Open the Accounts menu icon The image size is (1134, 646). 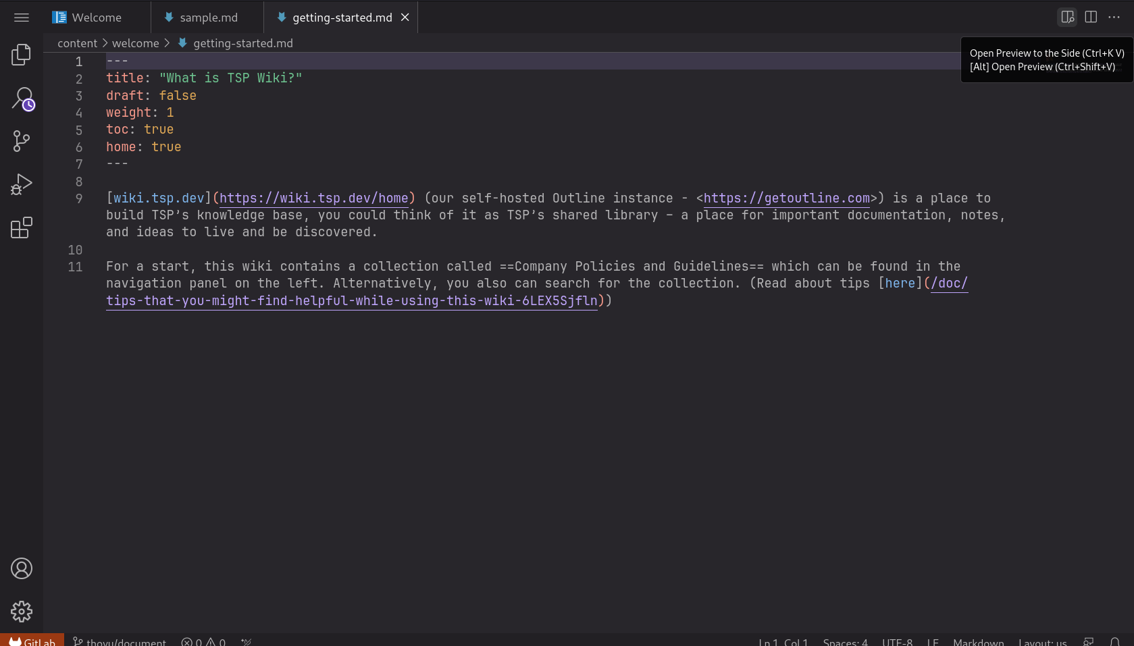click(x=22, y=568)
